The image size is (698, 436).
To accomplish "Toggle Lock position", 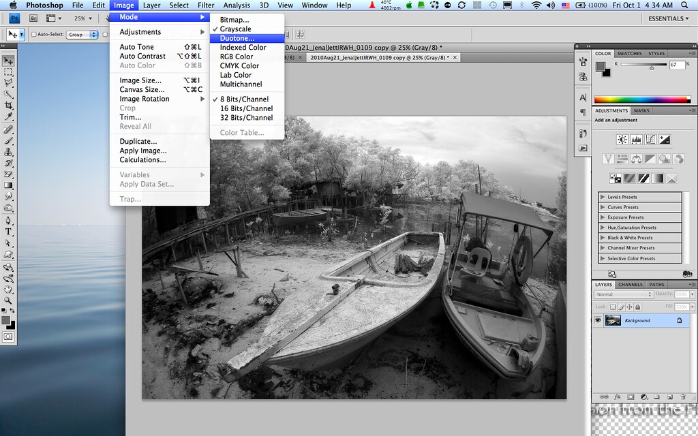I will 629,307.
